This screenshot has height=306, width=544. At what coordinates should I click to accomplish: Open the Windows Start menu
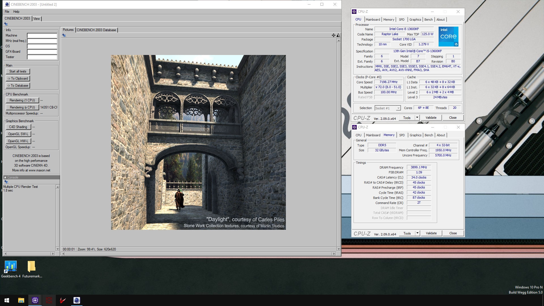pos(7,300)
